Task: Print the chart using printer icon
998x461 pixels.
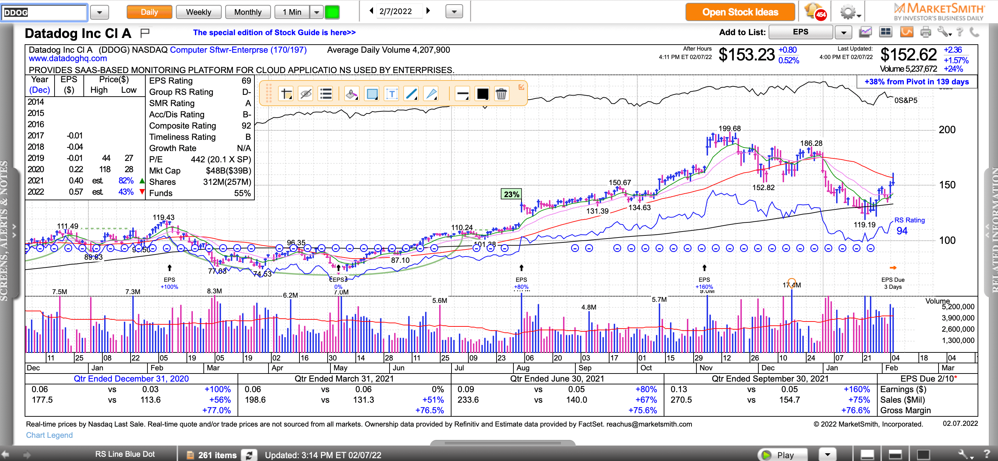Action: [x=926, y=32]
